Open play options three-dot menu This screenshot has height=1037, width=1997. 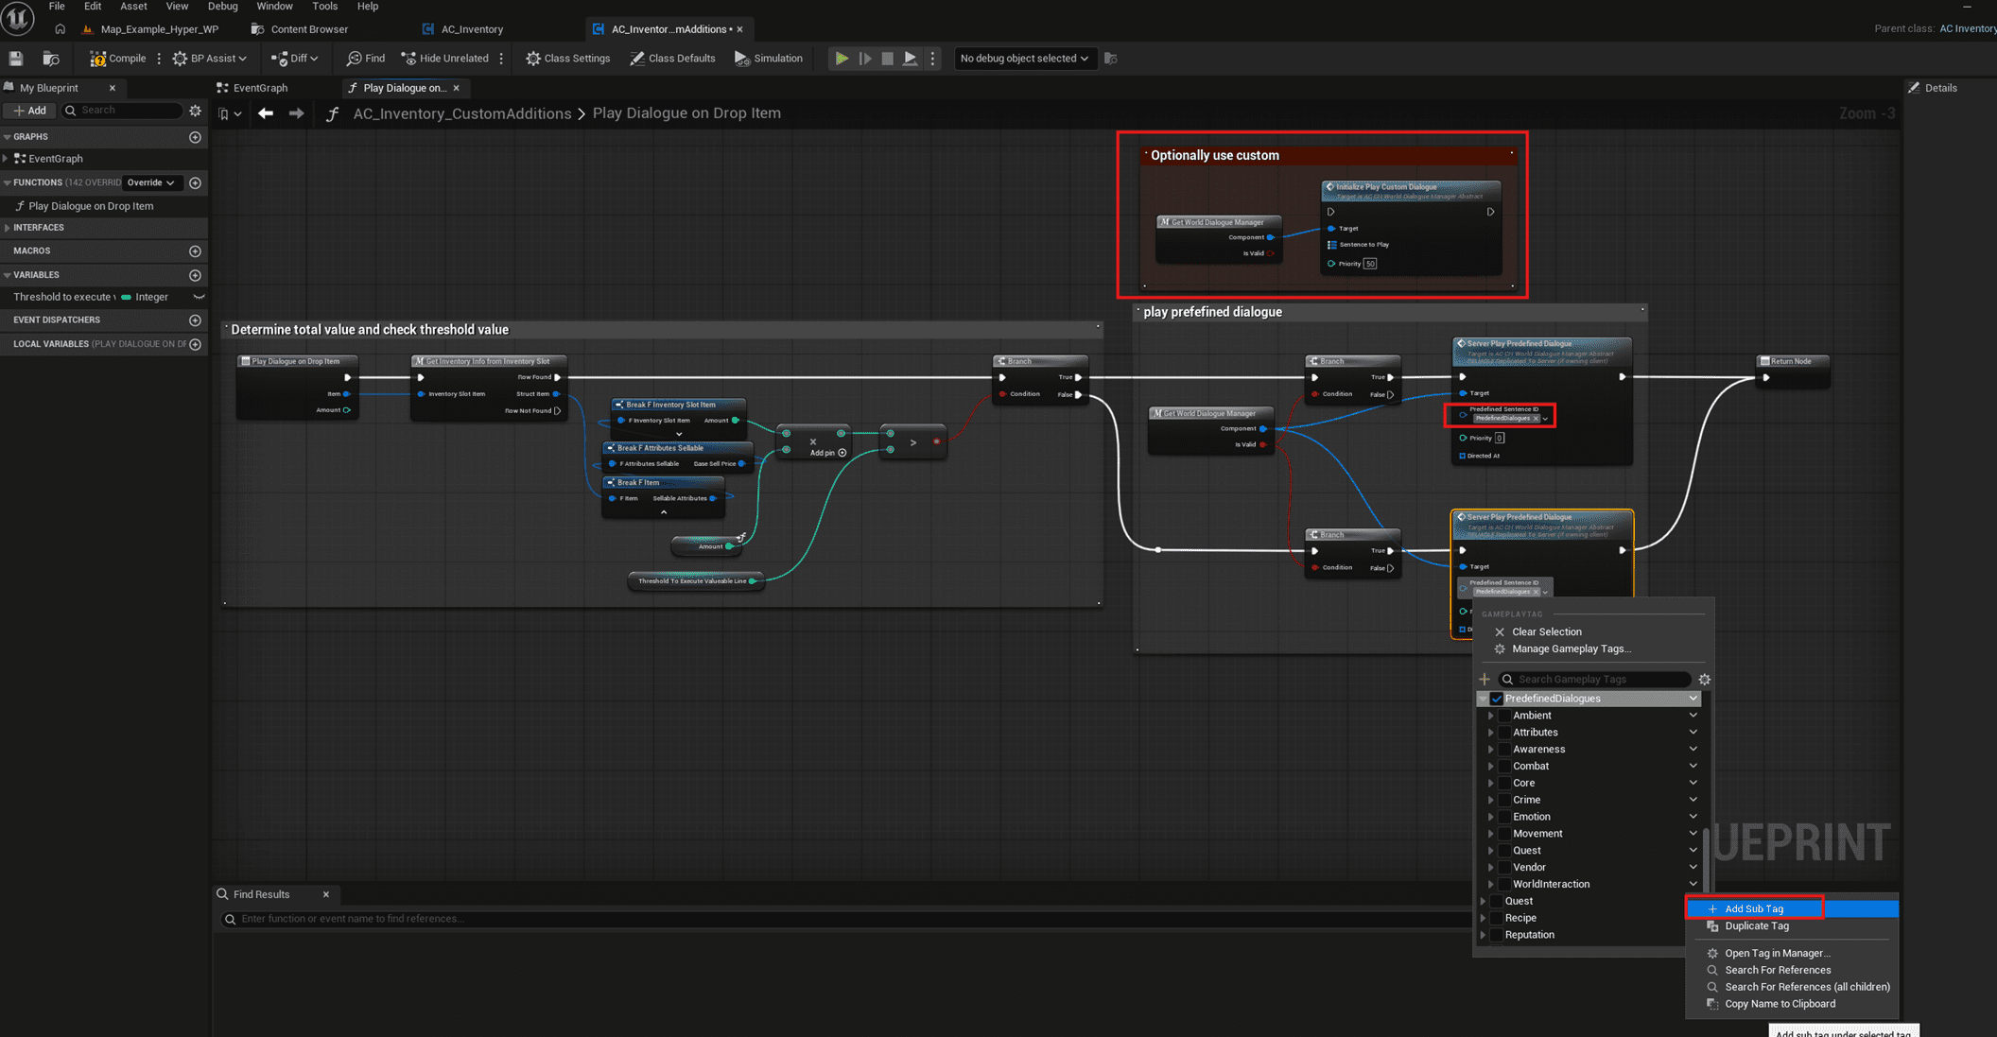coord(933,59)
